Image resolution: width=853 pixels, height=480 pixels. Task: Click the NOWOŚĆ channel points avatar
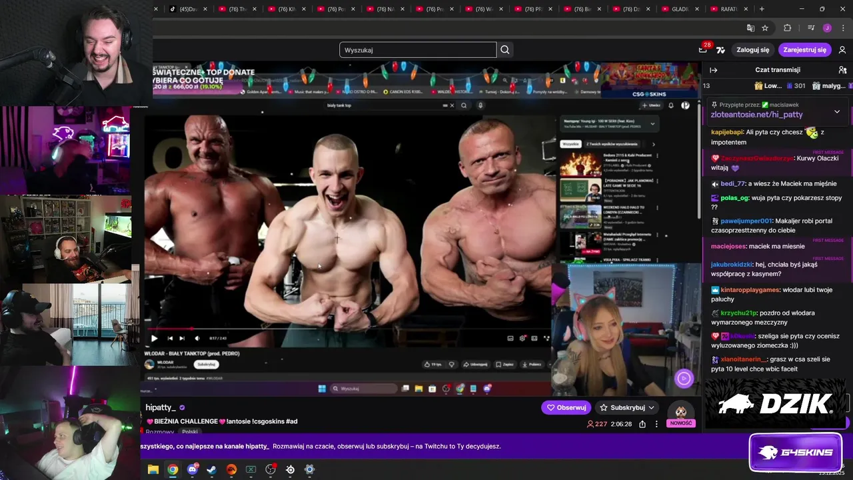pyautogui.click(x=681, y=413)
